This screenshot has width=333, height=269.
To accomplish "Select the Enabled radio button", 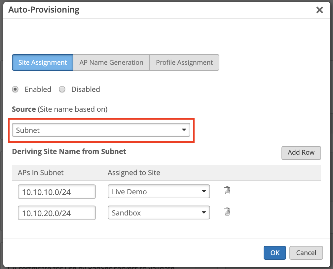I will 15,89.
